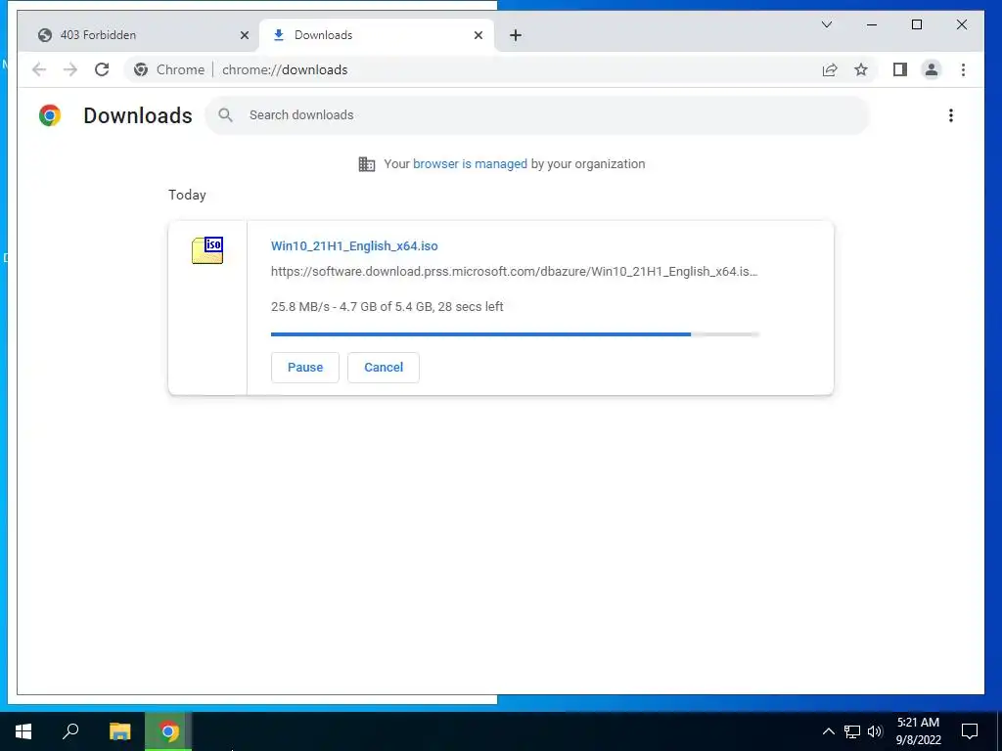Open the tab search chevron
1002x751 pixels.
[x=827, y=24]
